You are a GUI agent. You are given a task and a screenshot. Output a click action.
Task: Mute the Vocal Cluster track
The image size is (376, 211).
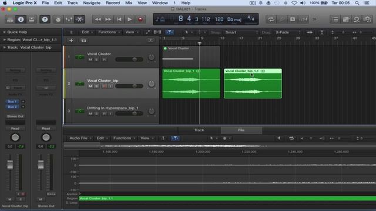(90, 60)
